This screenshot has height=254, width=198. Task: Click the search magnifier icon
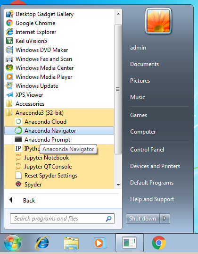[x=108, y=219]
